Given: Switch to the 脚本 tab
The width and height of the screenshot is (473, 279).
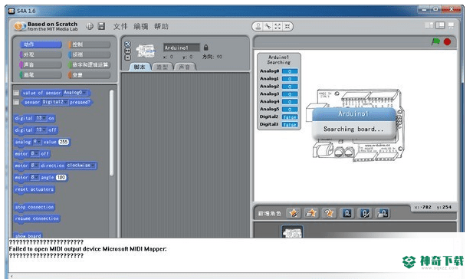Looking at the screenshot, I should (x=140, y=67).
